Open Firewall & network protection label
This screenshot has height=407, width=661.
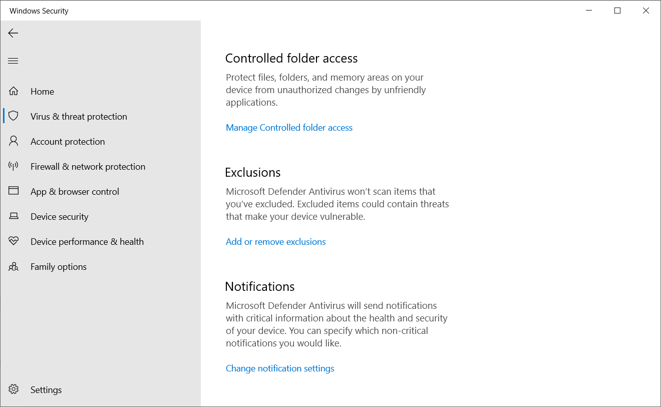pos(88,167)
